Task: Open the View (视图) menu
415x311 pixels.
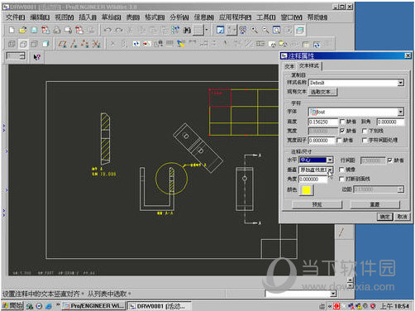Action: coord(64,17)
